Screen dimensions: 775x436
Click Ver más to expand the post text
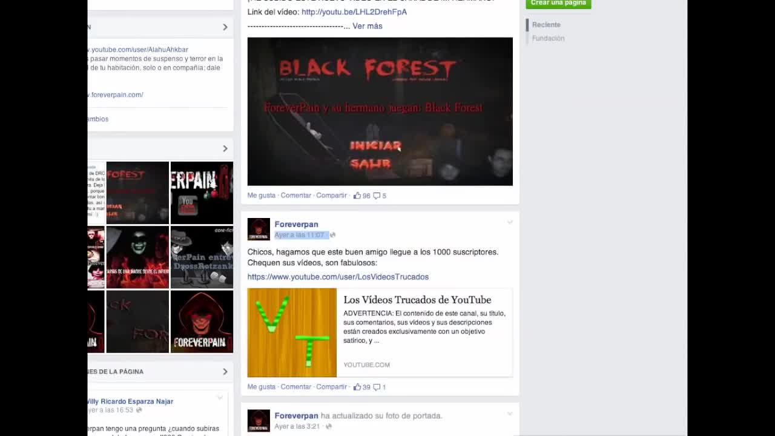[x=367, y=26]
